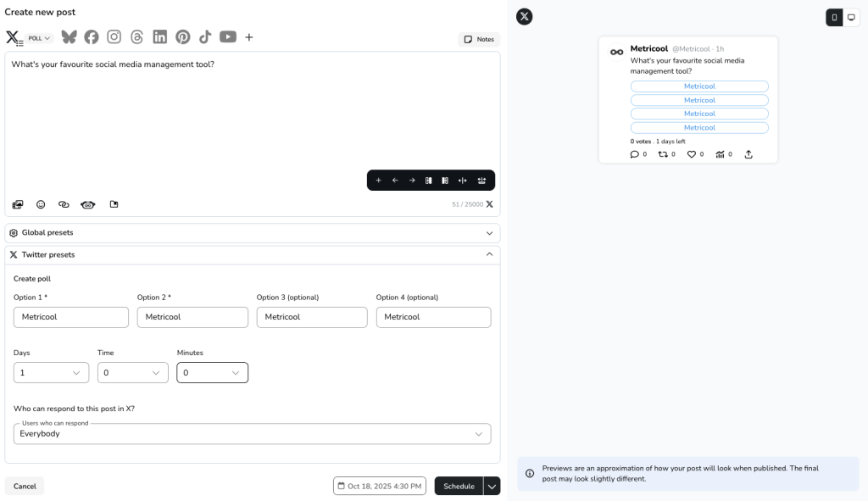The width and height of the screenshot is (868, 501).
Task: Click the Option 3 input field
Action: click(312, 317)
